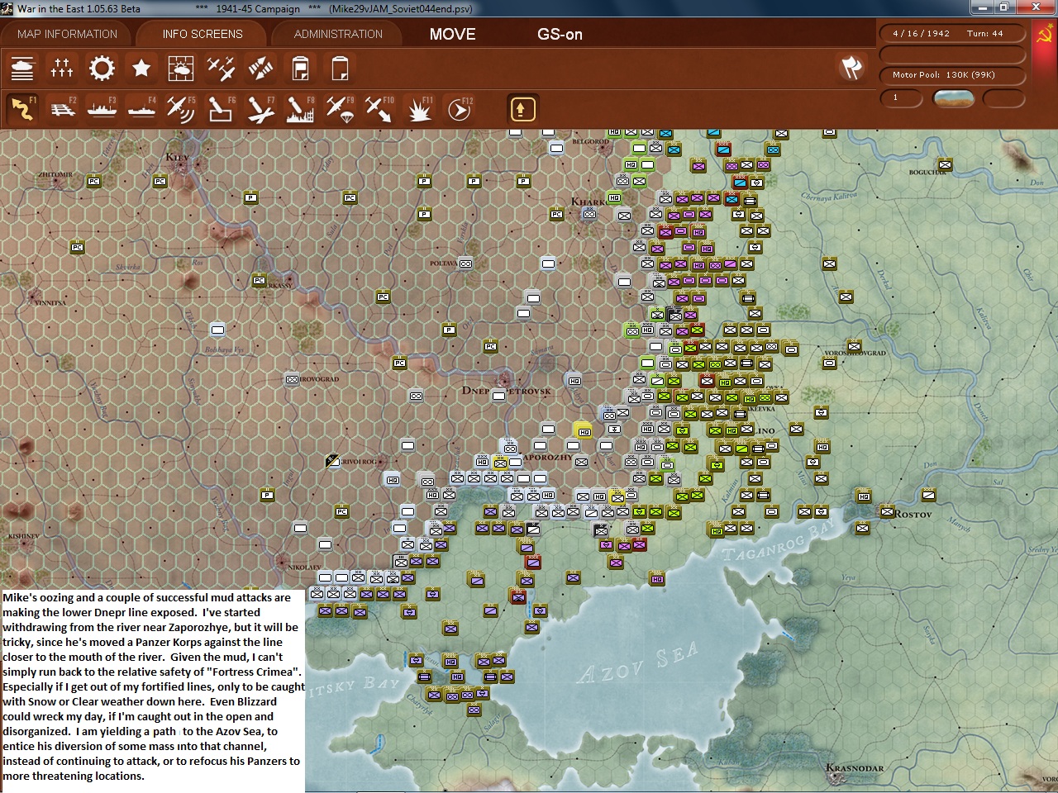Select F6 bomb unit mode

click(221, 109)
